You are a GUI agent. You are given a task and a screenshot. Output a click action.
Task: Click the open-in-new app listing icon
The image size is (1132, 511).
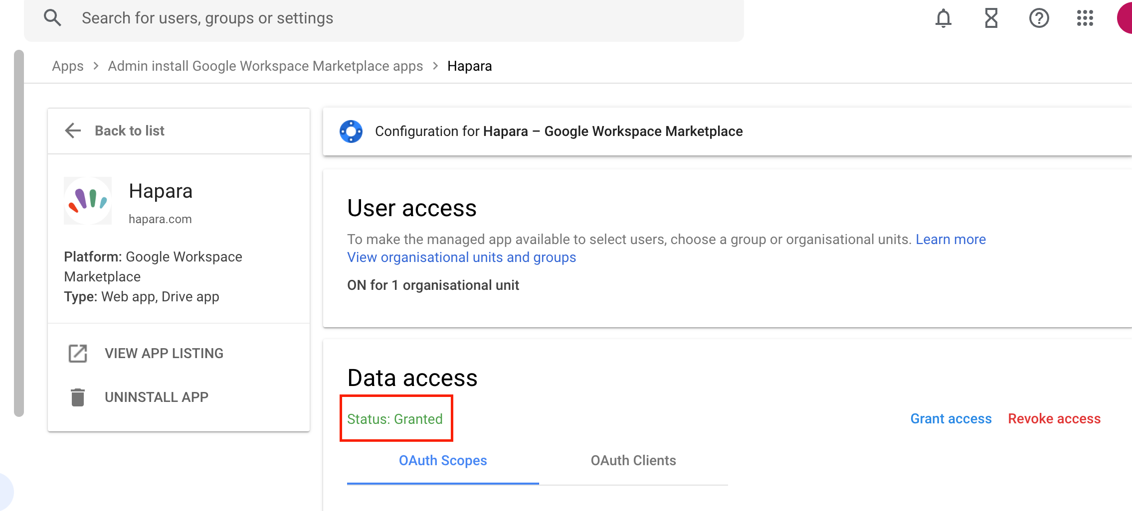(78, 353)
